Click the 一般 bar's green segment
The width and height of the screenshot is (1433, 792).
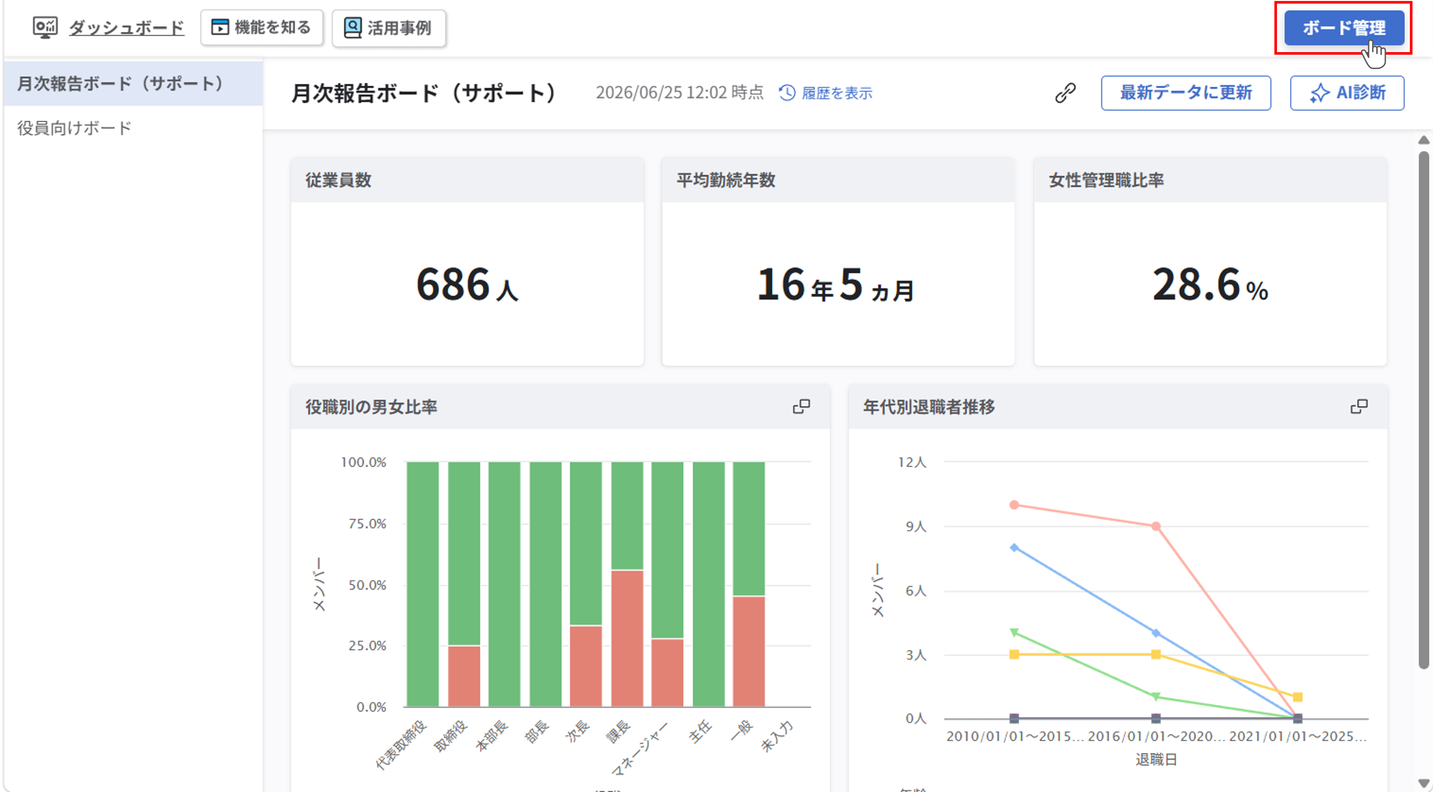748,528
